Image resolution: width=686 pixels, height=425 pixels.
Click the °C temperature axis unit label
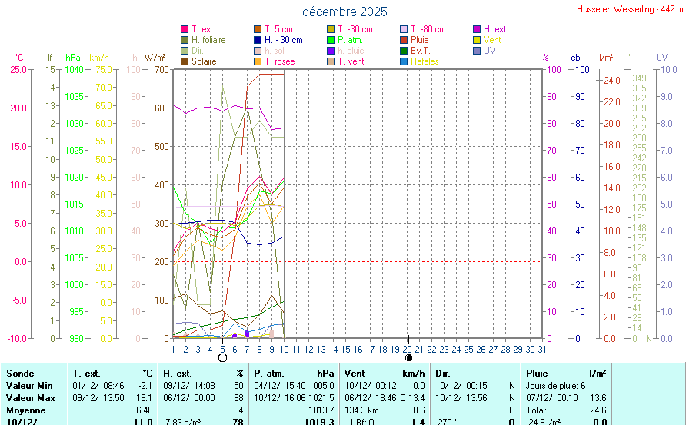point(19,58)
